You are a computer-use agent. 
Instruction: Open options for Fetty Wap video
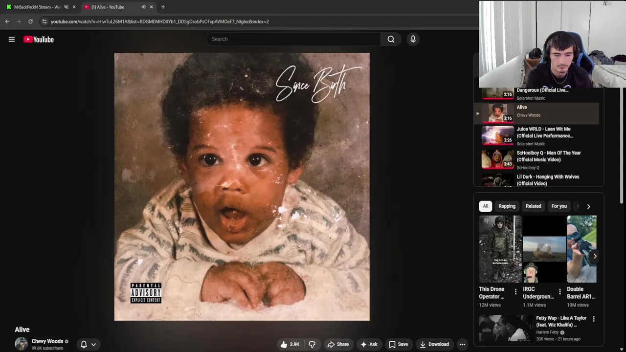click(x=594, y=319)
